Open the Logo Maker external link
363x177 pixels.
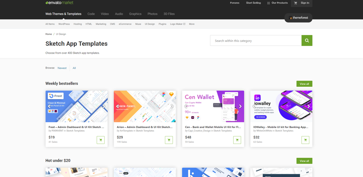click(178, 24)
